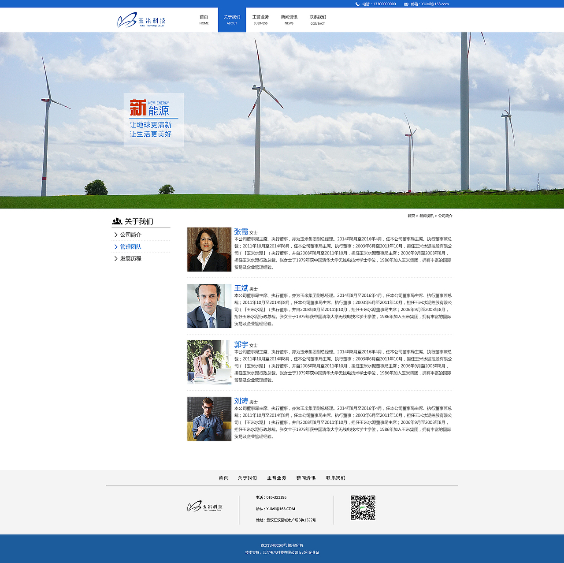Screen dimensions: 564x563
Task: Click footer nav link 关于我们
Action: 247,478
